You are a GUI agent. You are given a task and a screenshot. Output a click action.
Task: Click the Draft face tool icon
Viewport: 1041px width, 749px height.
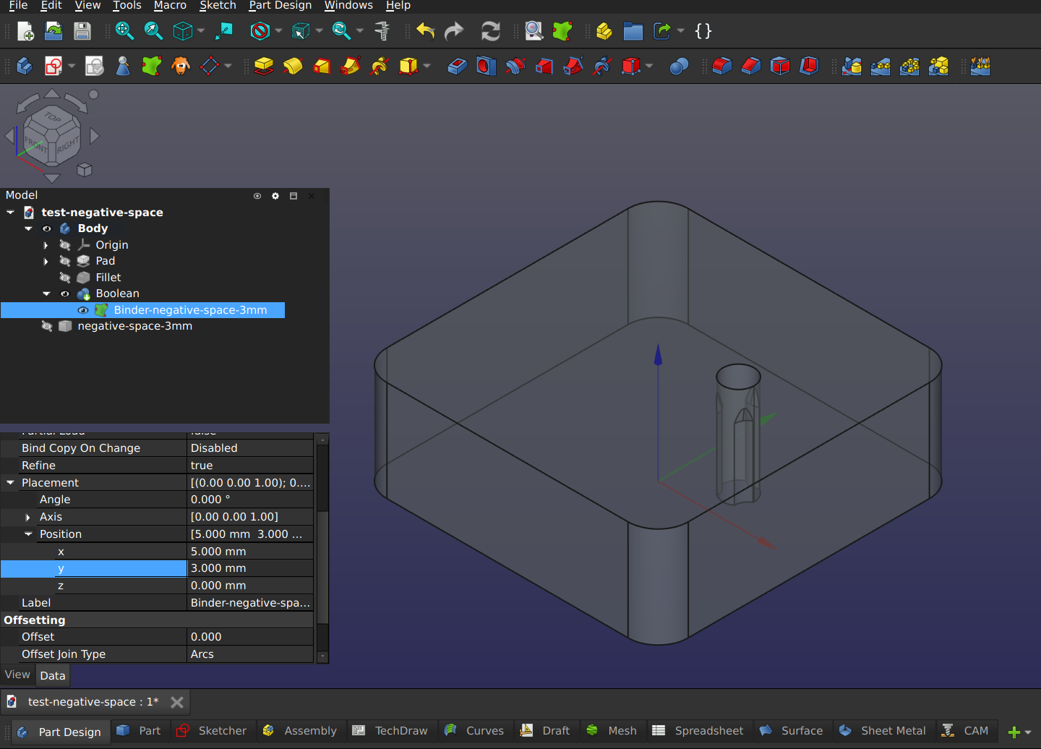[x=780, y=67]
